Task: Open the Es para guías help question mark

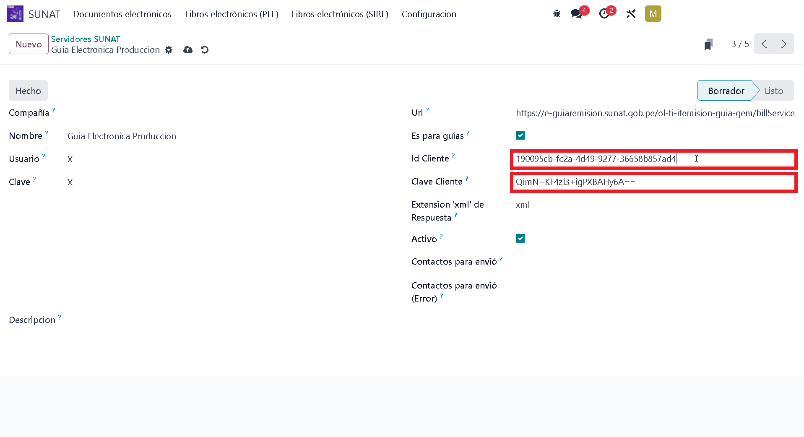Action: (468, 133)
